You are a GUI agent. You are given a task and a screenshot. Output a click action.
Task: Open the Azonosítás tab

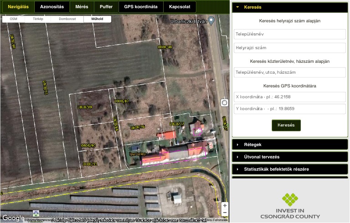(52, 7)
